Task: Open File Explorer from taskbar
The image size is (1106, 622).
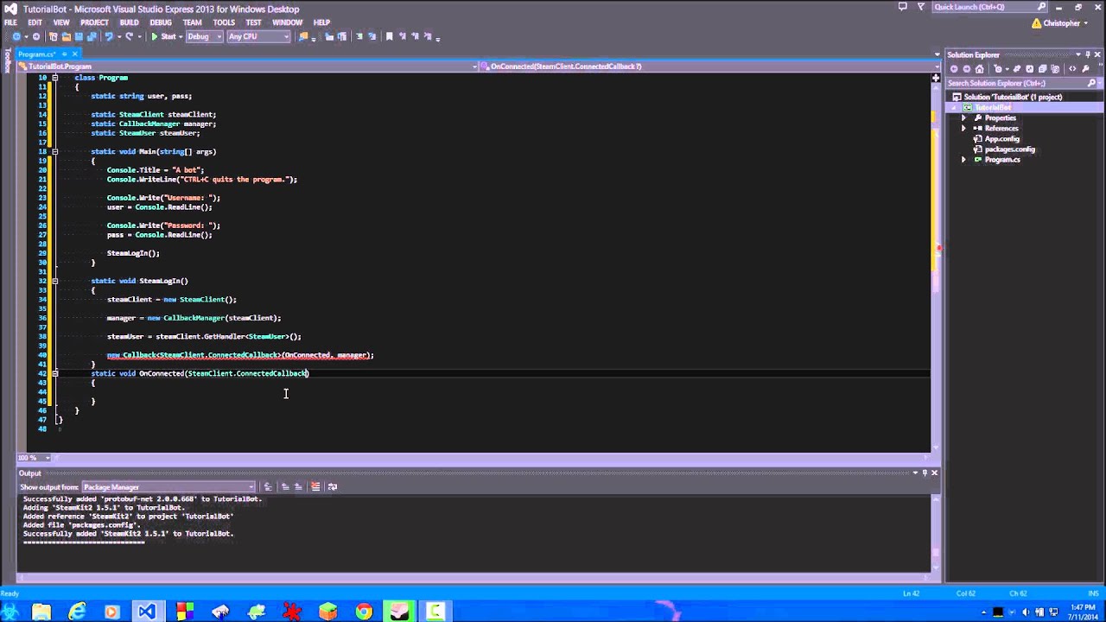Action: pos(41,612)
